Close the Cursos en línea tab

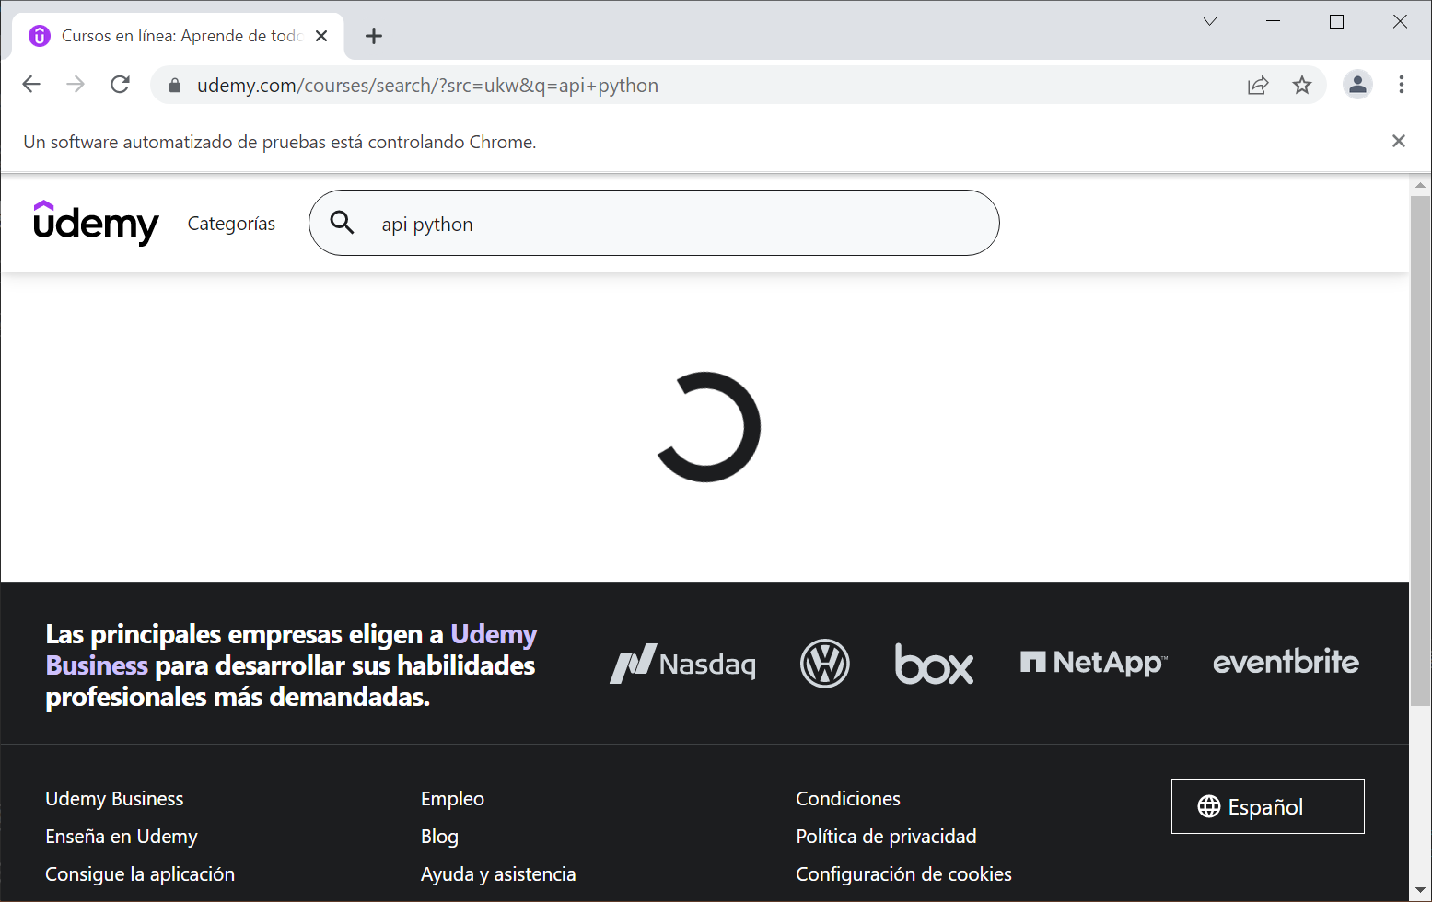pos(321,36)
